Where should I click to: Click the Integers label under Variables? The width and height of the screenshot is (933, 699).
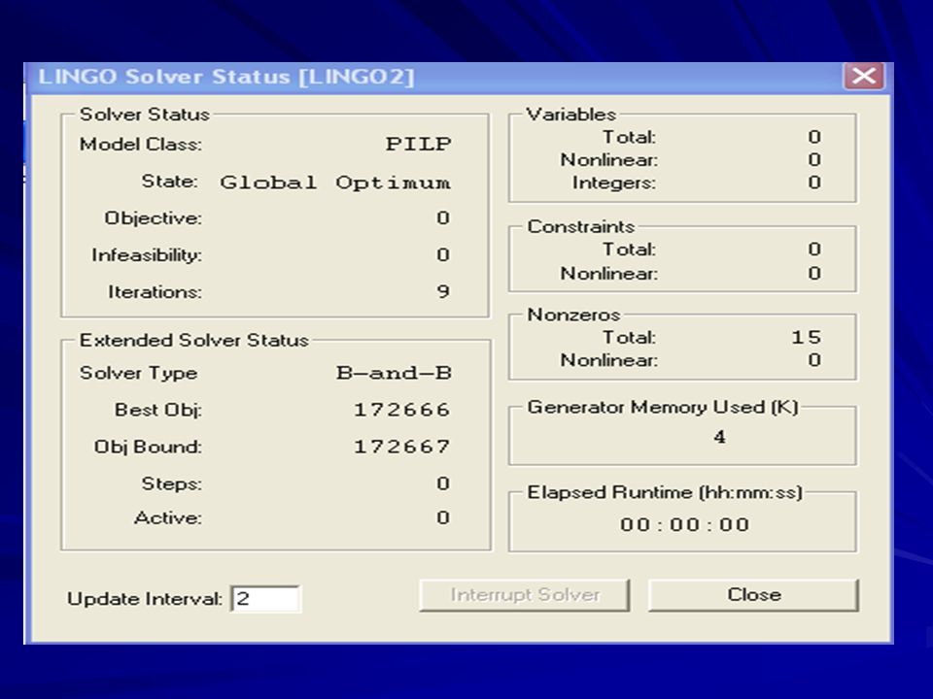pyautogui.click(x=613, y=183)
